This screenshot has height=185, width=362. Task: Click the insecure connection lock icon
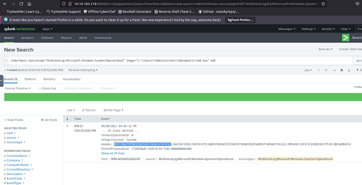click(x=70, y=4)
